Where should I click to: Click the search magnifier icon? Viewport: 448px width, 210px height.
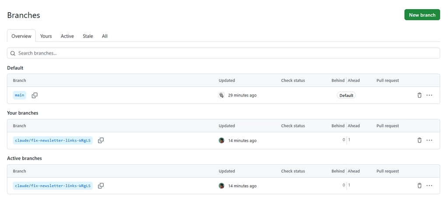[x=13, y=53]
